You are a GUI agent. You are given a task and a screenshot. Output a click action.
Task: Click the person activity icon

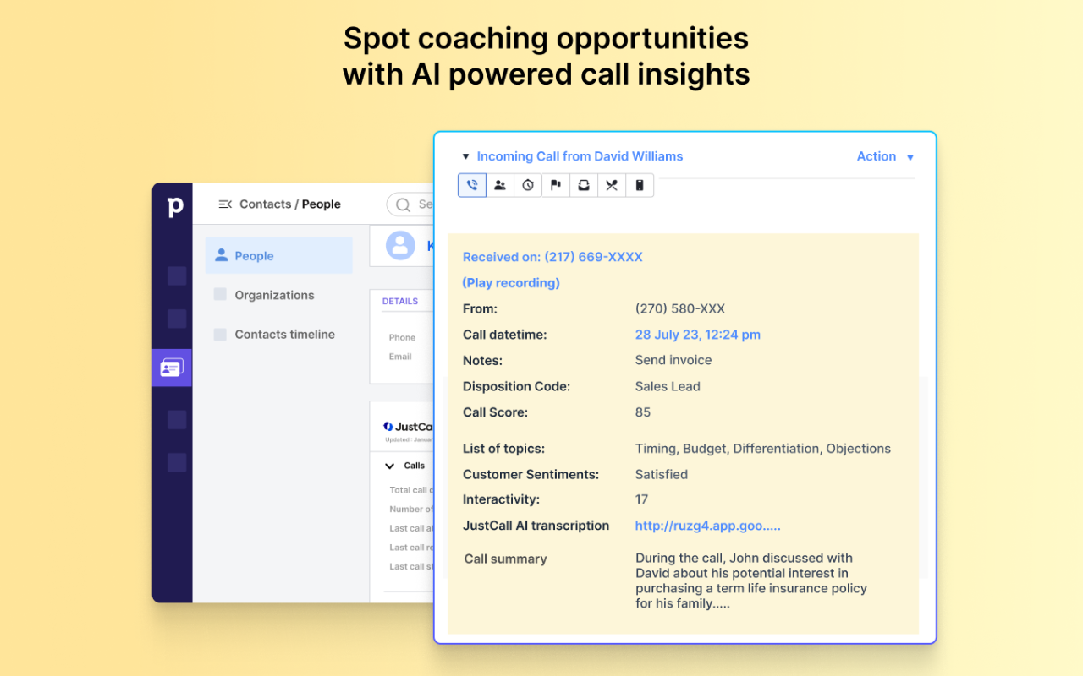tap(499, 184)
